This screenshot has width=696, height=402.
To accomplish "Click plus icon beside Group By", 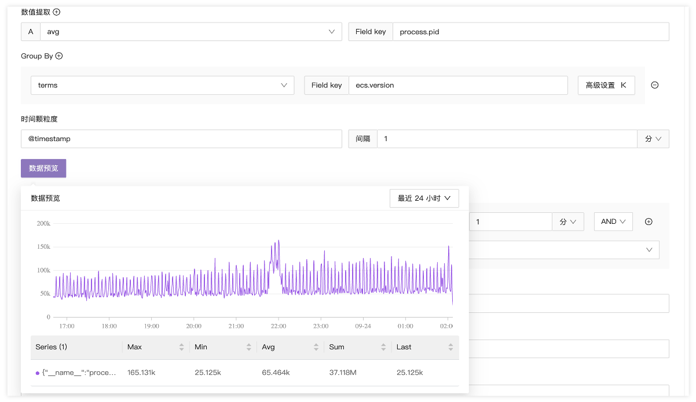I will (59, 56).
